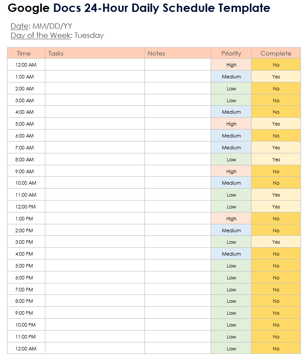
Task: Click the Notes cell for 11:00 PM
Action: coord(178,337)
